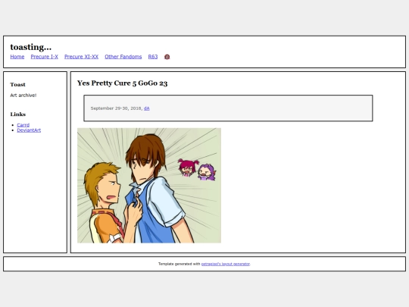Open the DeviantArt sidebar link
Image resolution: width=409 pixels, height=307 pixels.
click(x=29, y=130)
